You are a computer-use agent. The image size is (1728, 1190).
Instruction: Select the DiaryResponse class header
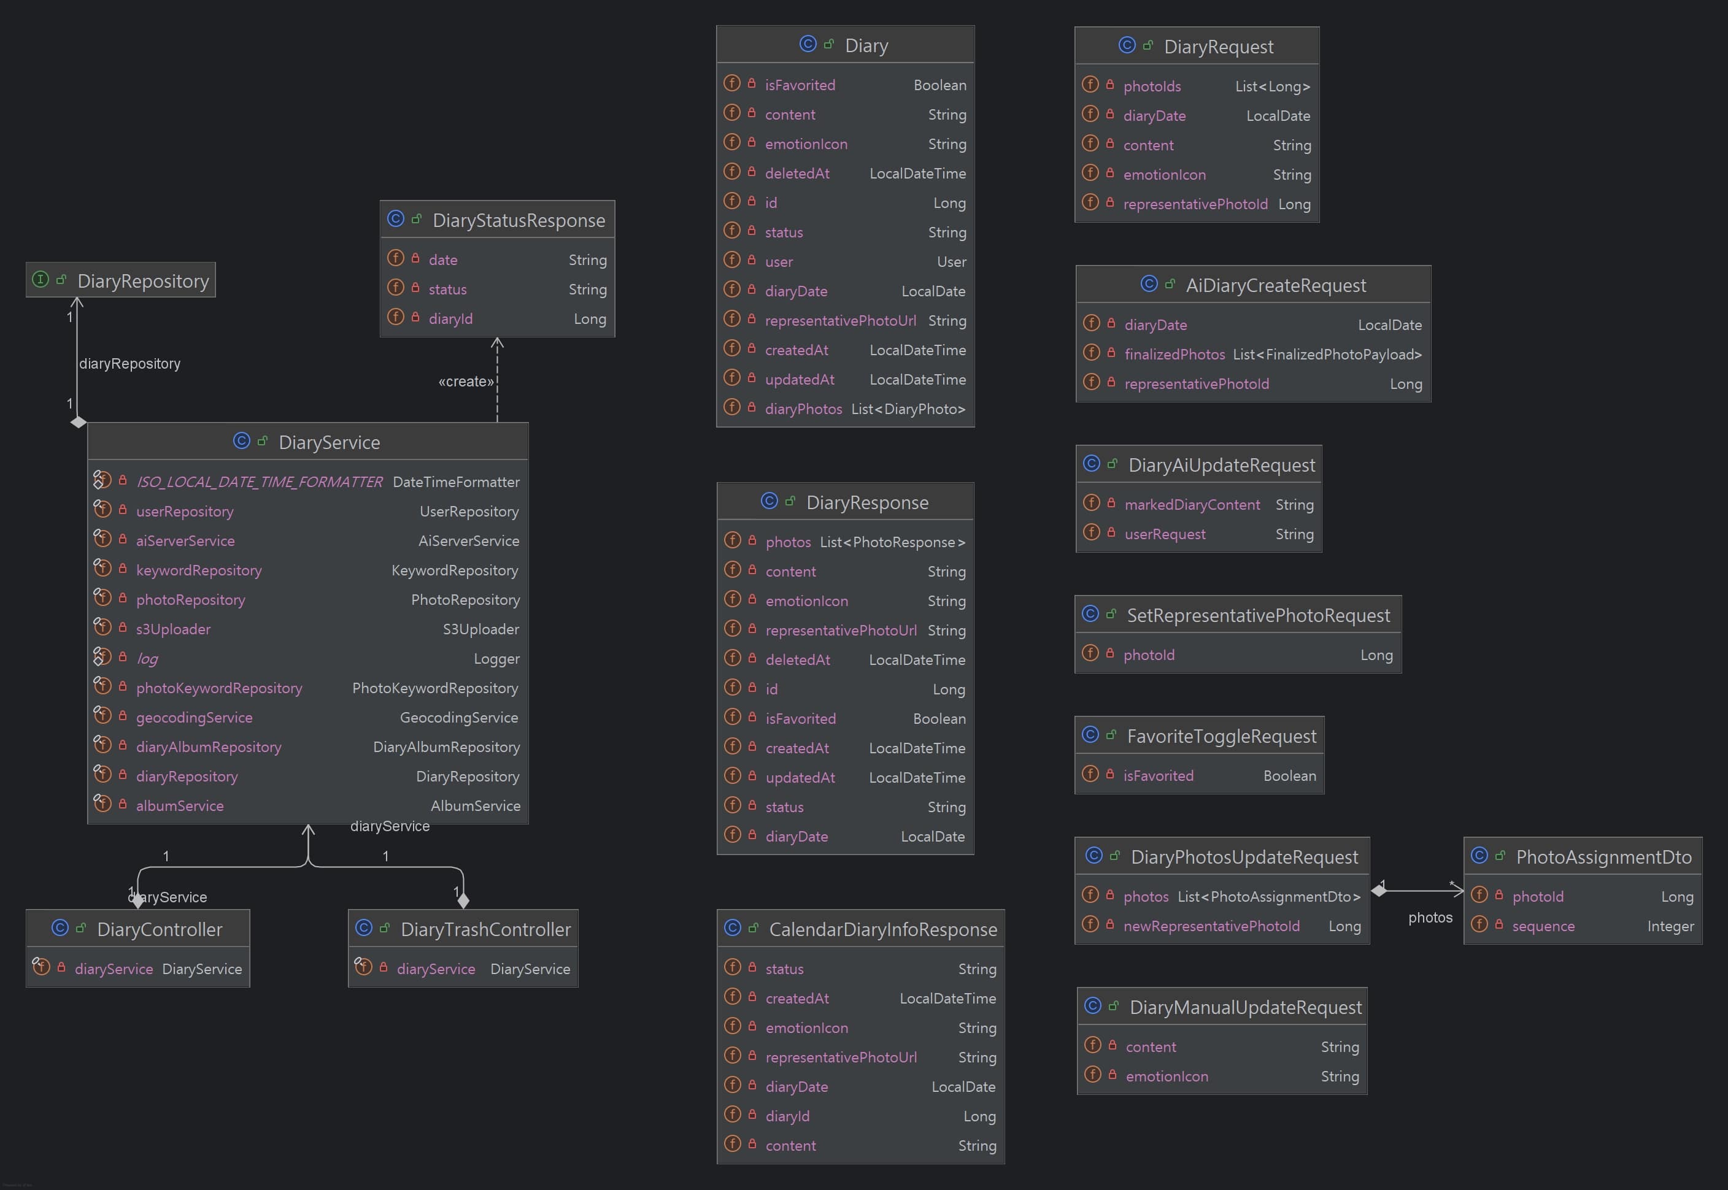(866, 502)
